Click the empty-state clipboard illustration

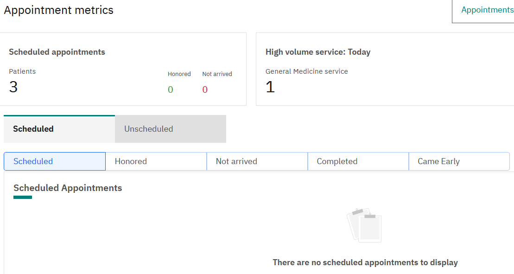[364, 225]
